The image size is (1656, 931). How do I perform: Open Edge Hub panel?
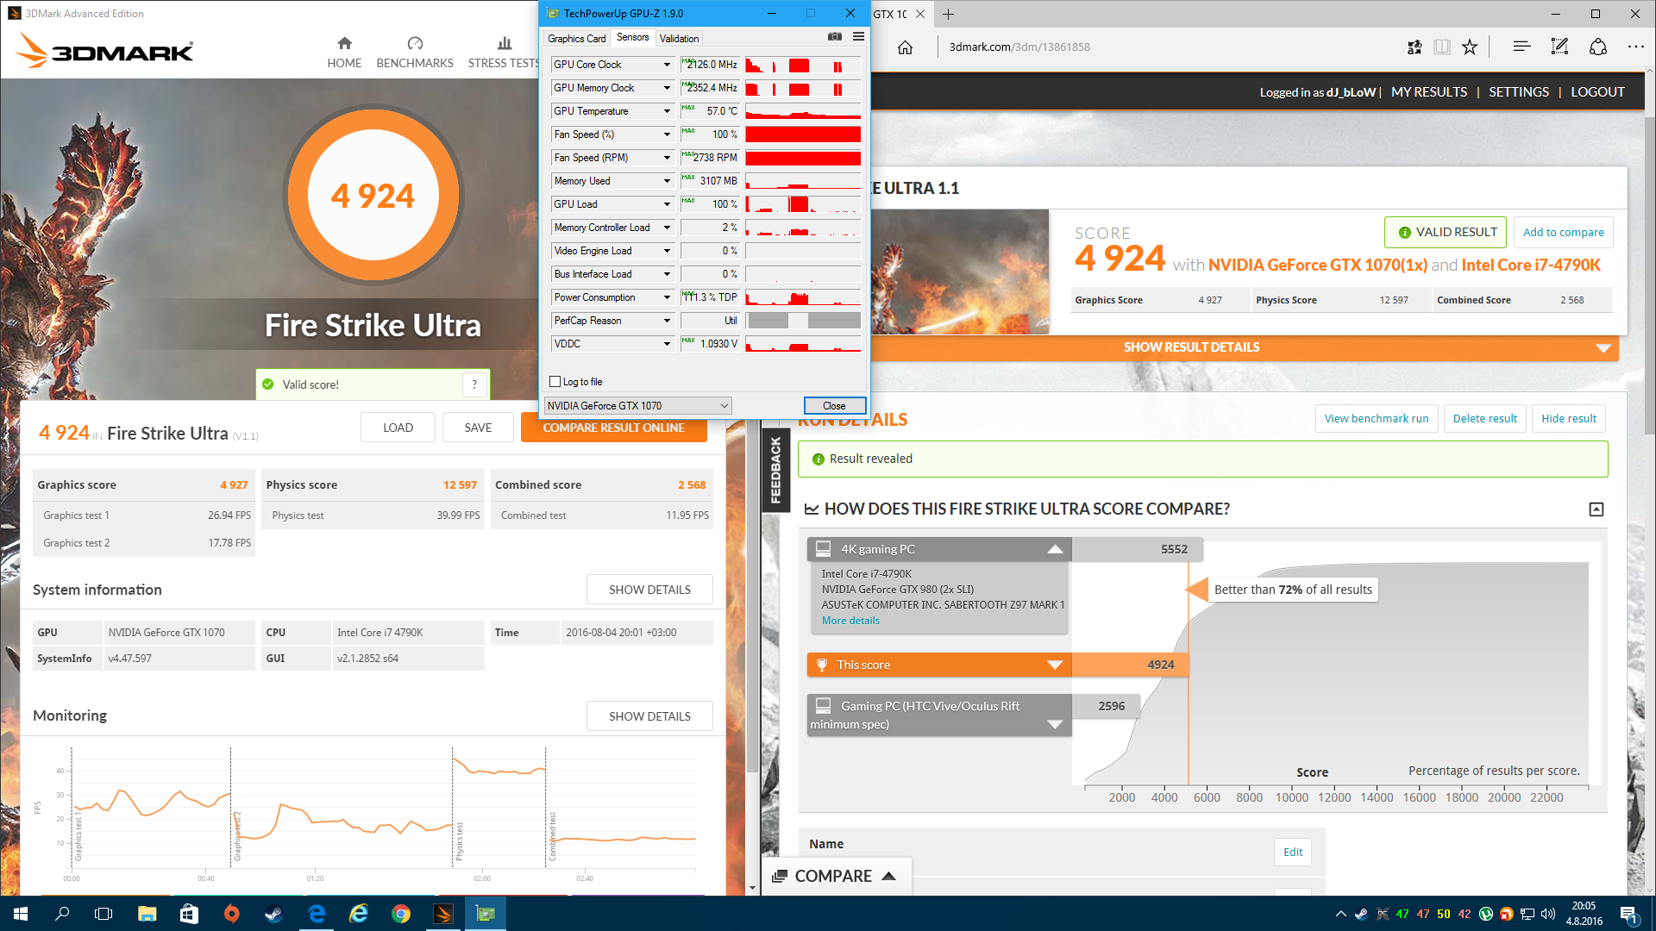point(1521,47)
